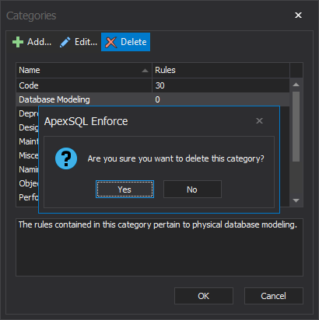Click the category list scrollbar thumb
Image resolution: width=319 pixels, height=320 pixels.
point(296,127)
